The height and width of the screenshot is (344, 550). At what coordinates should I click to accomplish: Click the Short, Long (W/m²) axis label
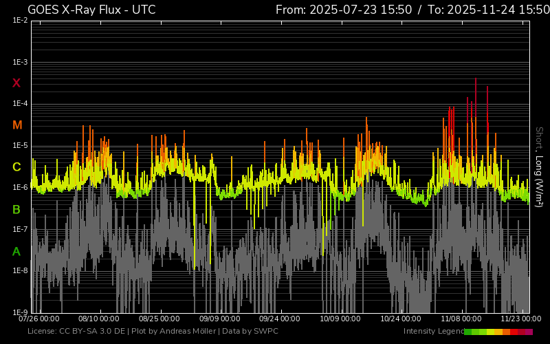pos(540,166)
